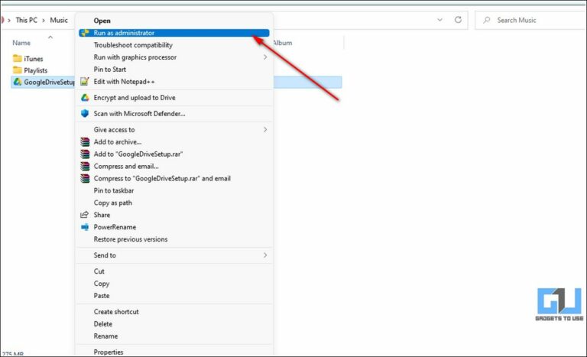Click the chevron before This PC
The height and width of the screenshot is (357, 587).
9,20
